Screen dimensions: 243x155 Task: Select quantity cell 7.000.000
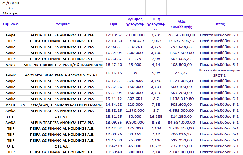(x=135, y=35)
